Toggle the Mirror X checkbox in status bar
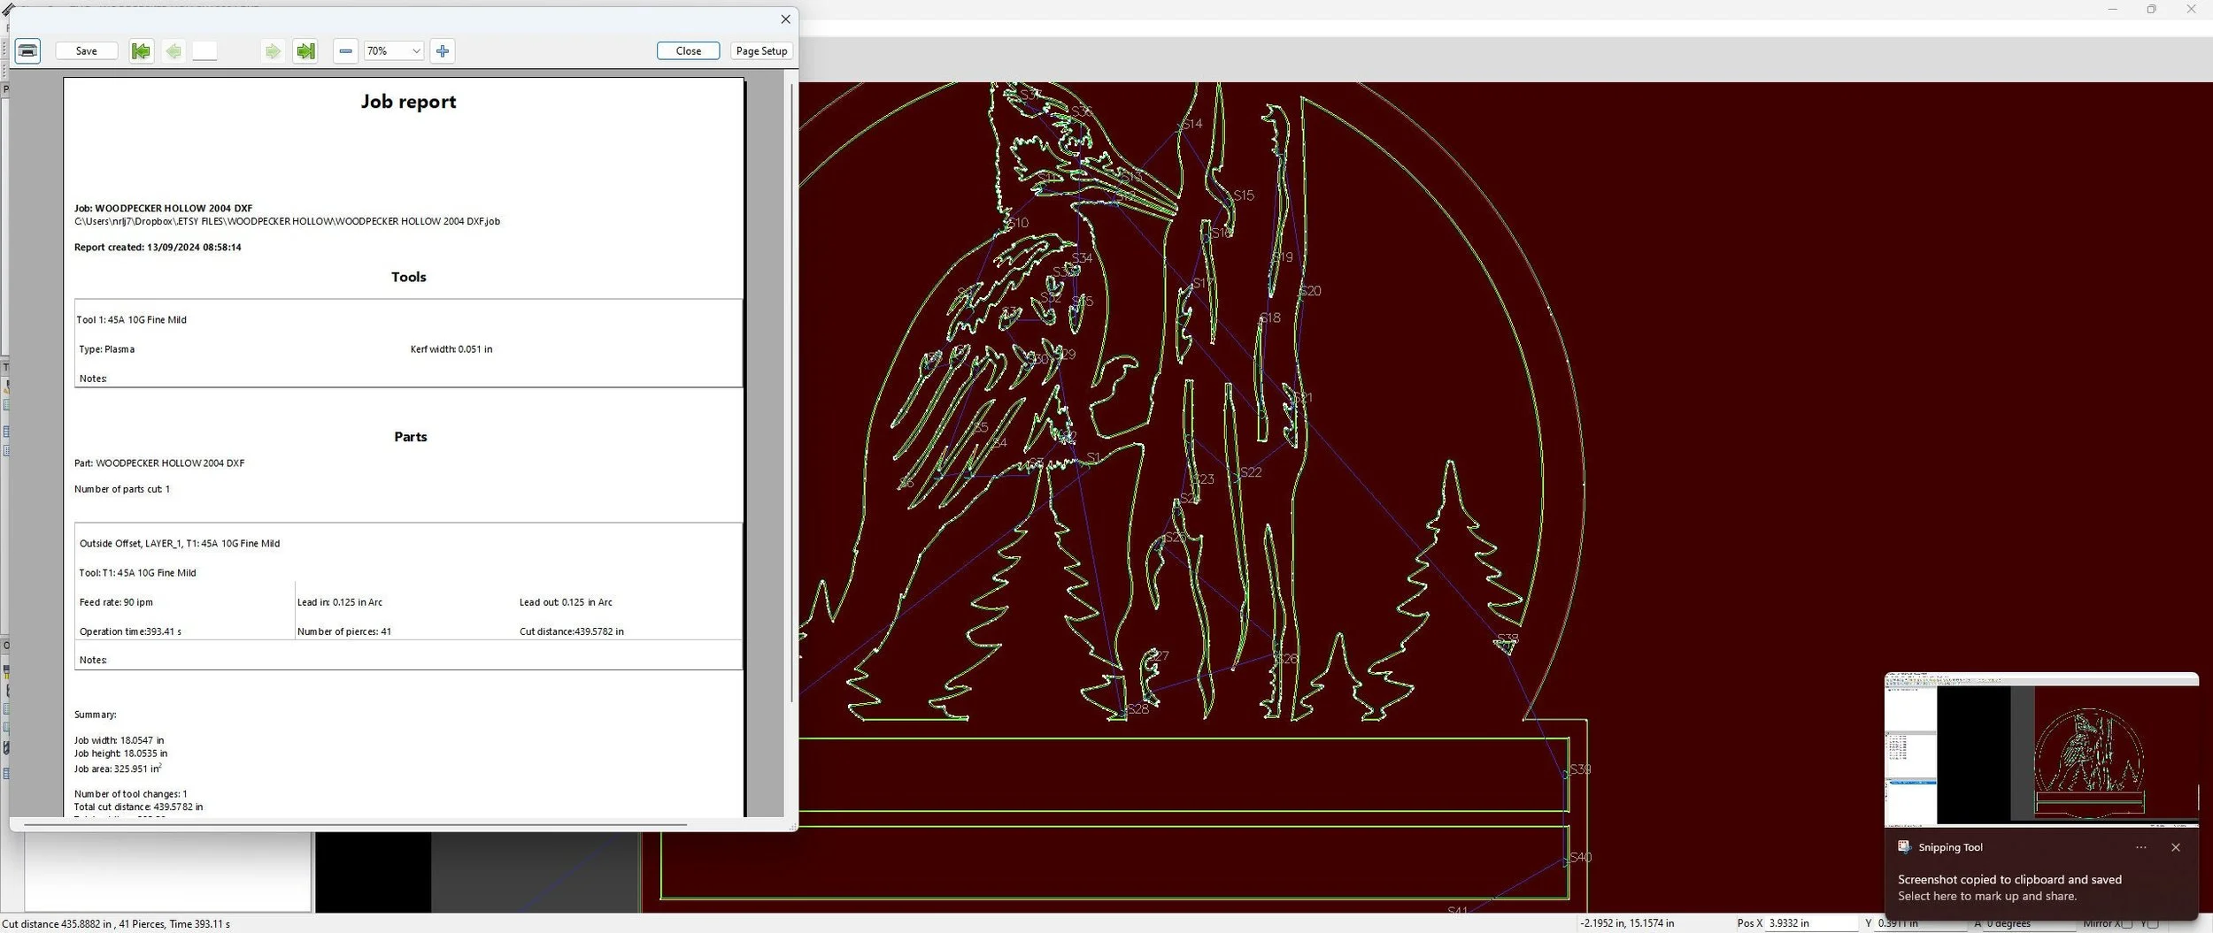 point(2126,924)
